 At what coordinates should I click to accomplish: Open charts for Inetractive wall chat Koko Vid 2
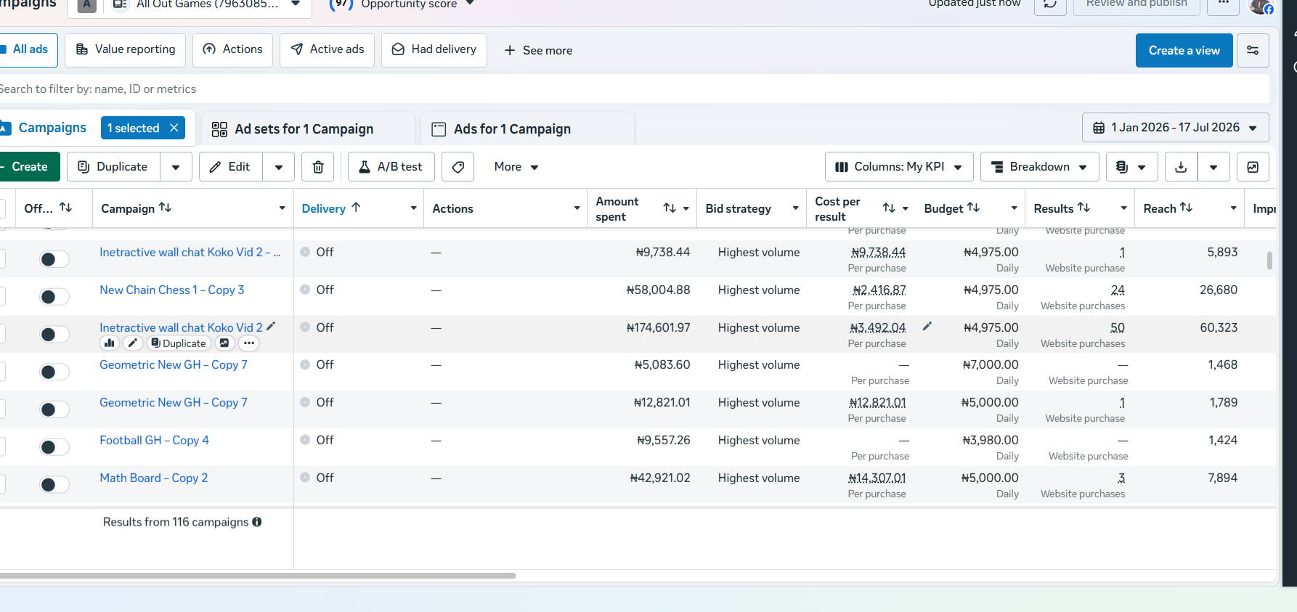click(x=110, y=343)
